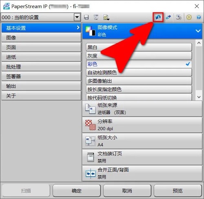Screen dimensions: 204x199
Task: Open the blue help question mark icon
Action: tap(199, 17)
